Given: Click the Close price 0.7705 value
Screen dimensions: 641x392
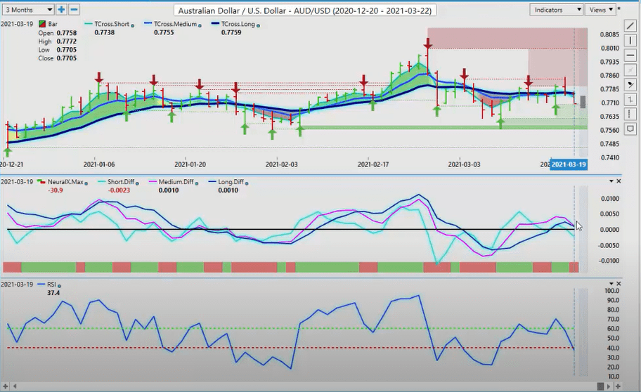Looking at the screenshot, I should (x=67, y=58).
